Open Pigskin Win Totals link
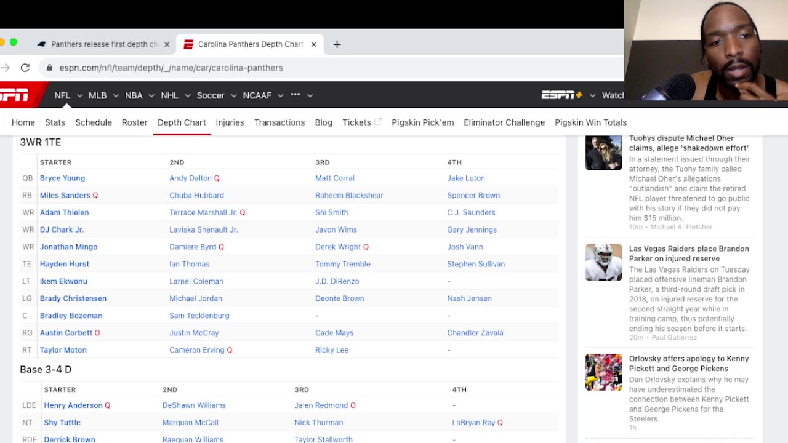This screenshot has width=788, height=443. coord(591,122)
